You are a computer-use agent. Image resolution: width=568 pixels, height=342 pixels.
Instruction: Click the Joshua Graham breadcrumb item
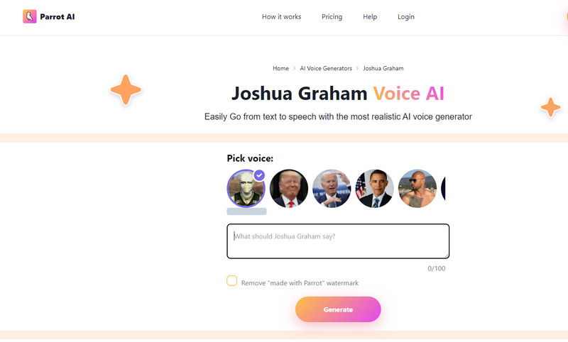coord(383,68)
